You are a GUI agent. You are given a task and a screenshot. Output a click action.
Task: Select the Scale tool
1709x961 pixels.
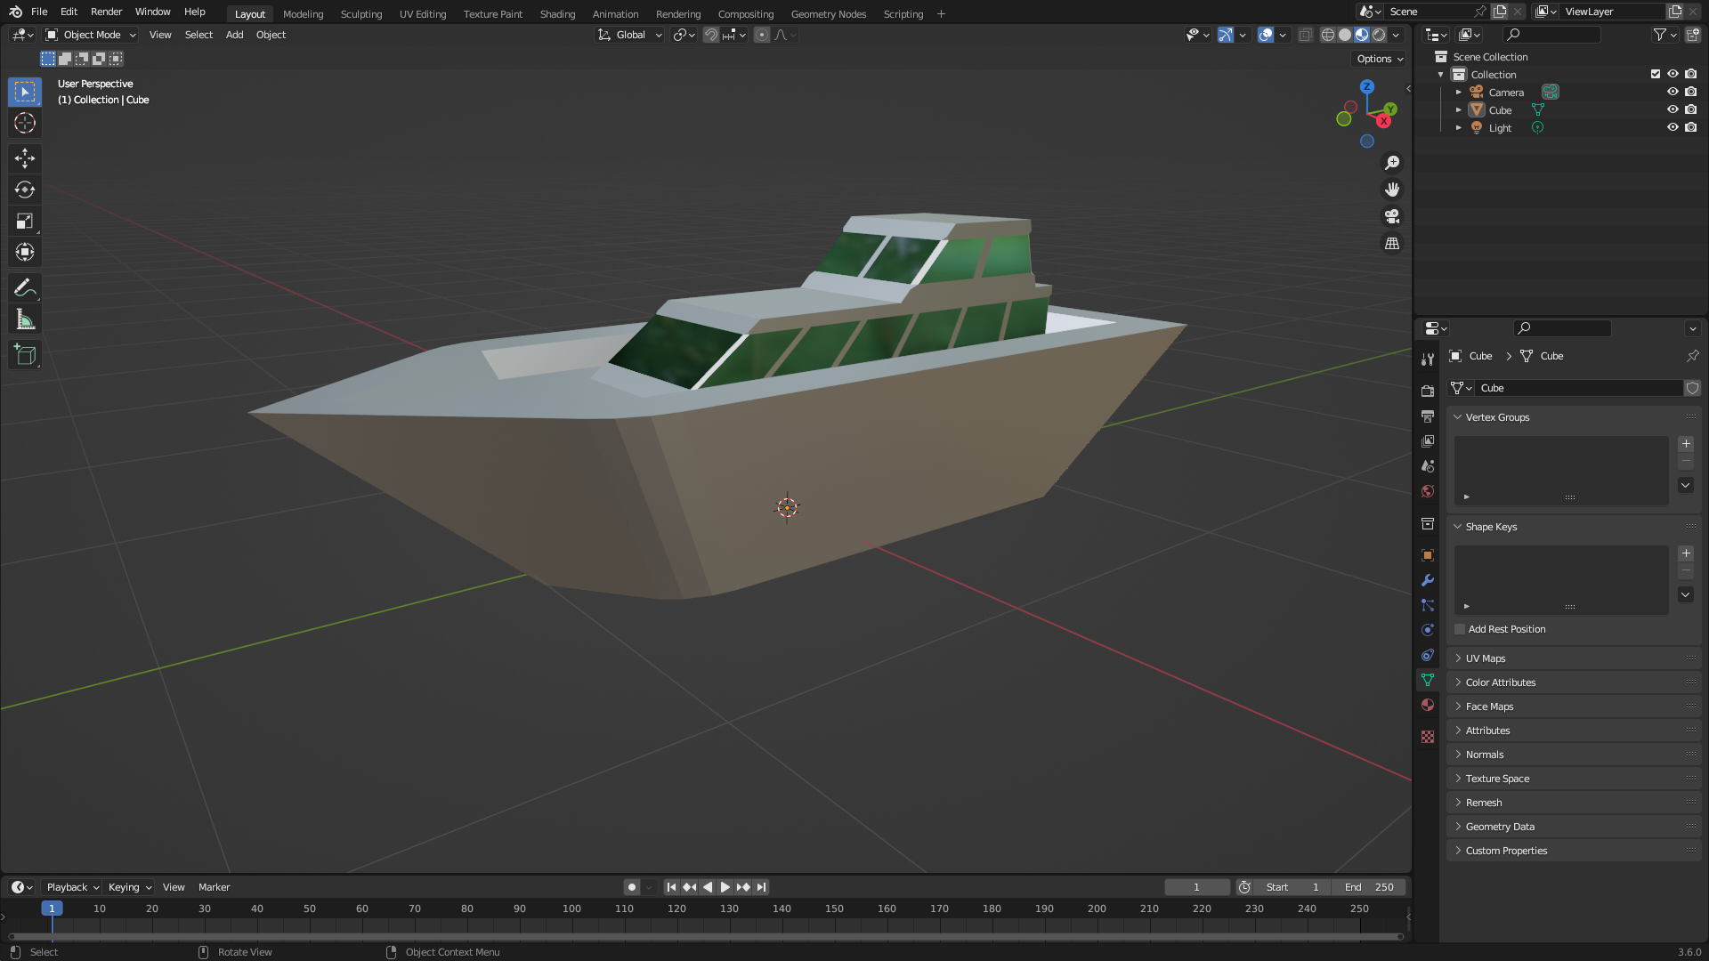tap(24, 221)
